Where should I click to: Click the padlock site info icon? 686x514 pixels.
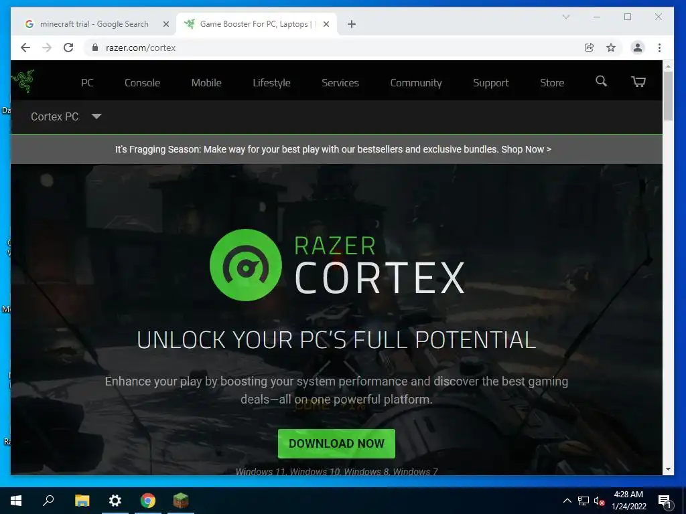point(95,48)
